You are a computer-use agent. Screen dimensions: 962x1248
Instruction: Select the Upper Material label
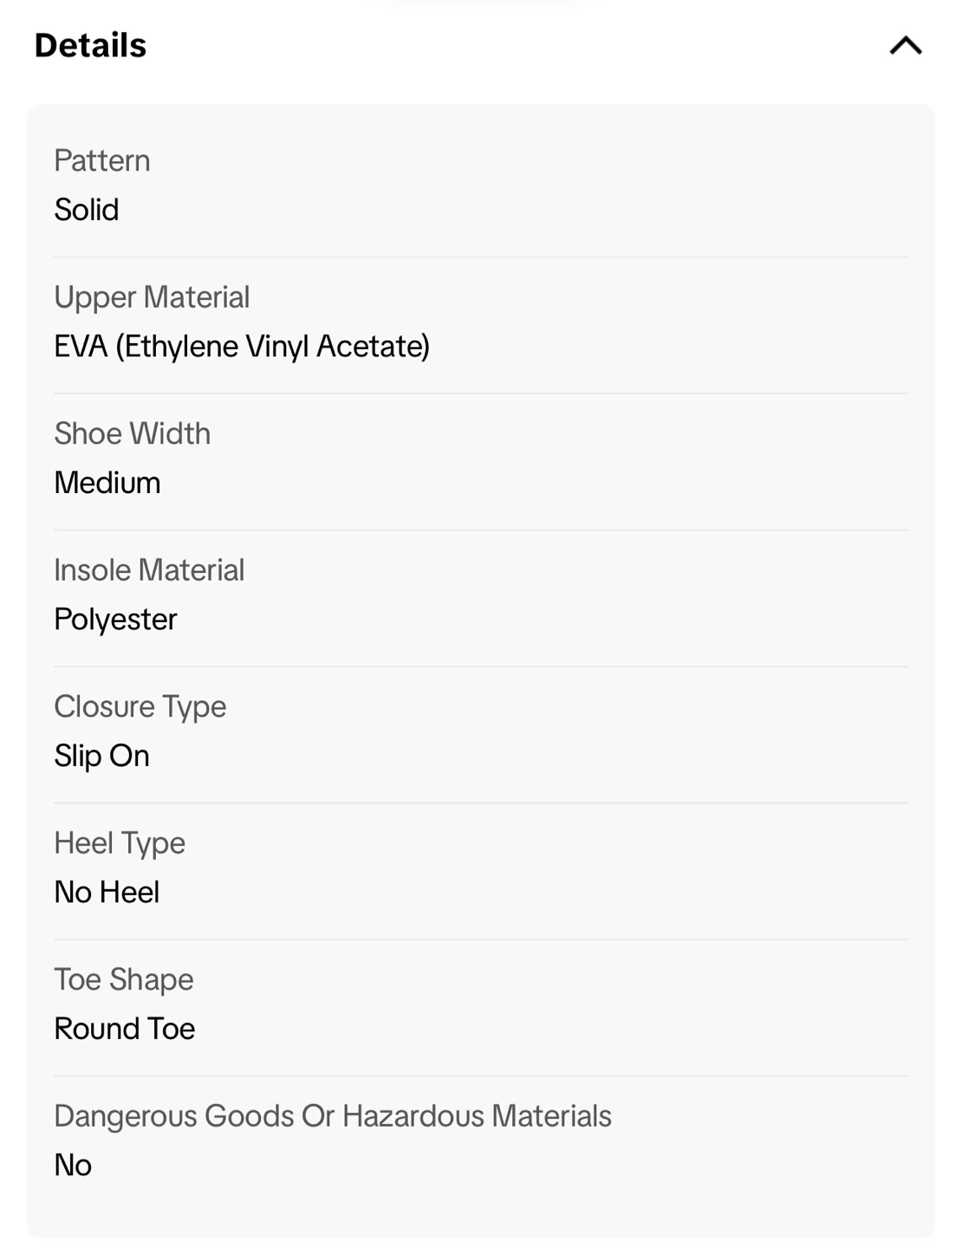[152, 297]
